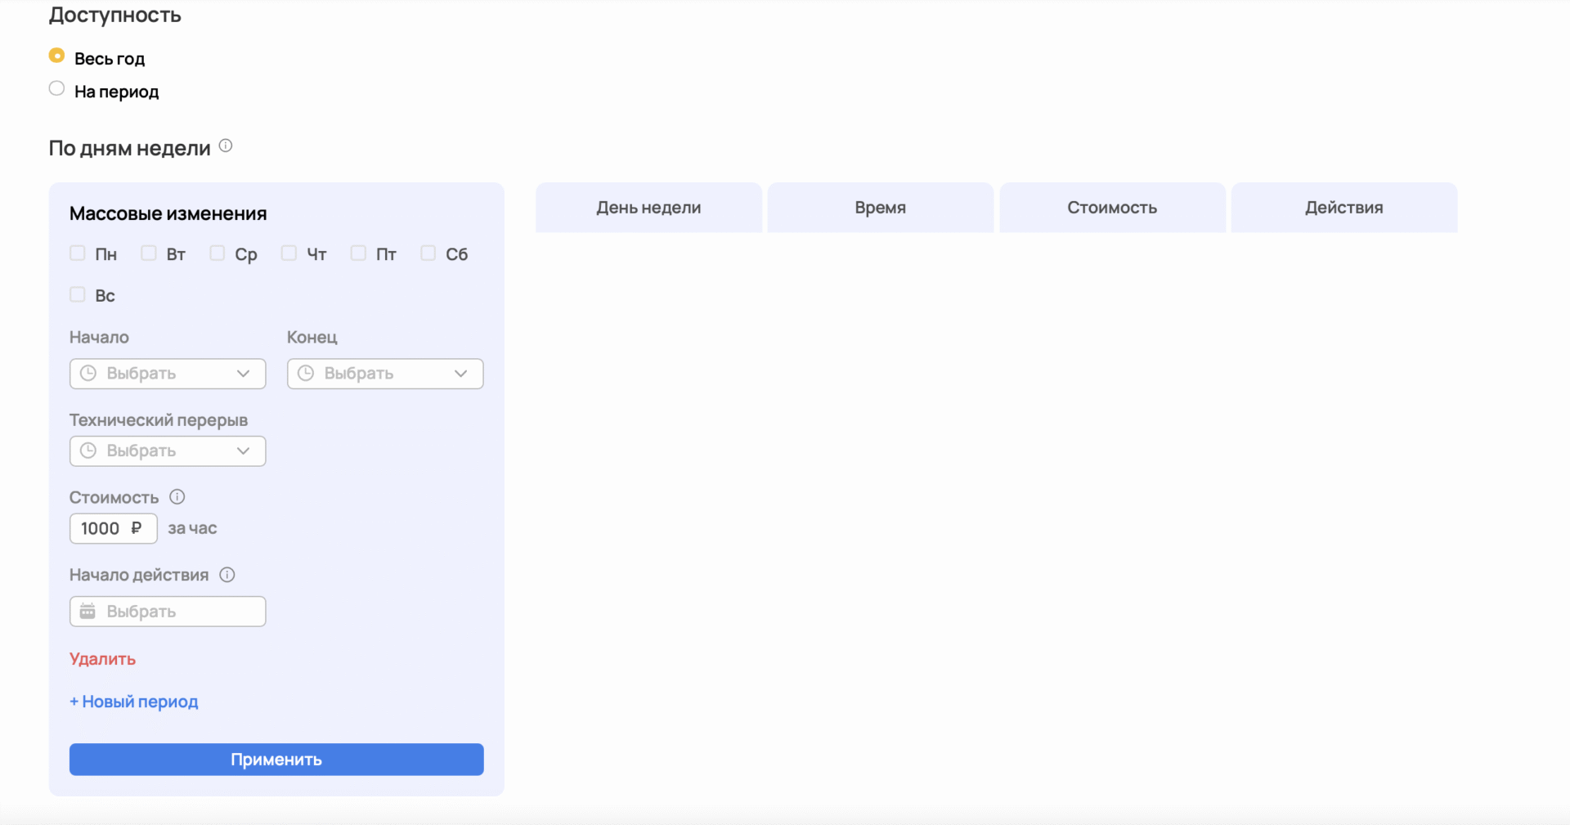Image resolution: width=1570 pixels, height=825 pixels.
Task: Click the Стоимость column header
Action: point(1112,208)
